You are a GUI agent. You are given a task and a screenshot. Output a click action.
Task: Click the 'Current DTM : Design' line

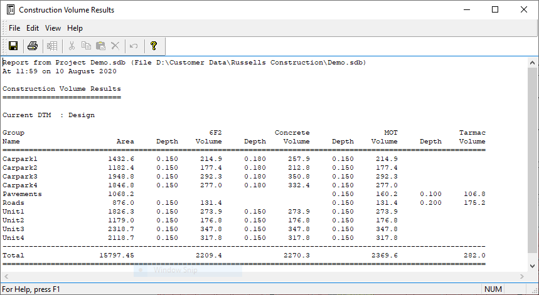click(48, 115)
